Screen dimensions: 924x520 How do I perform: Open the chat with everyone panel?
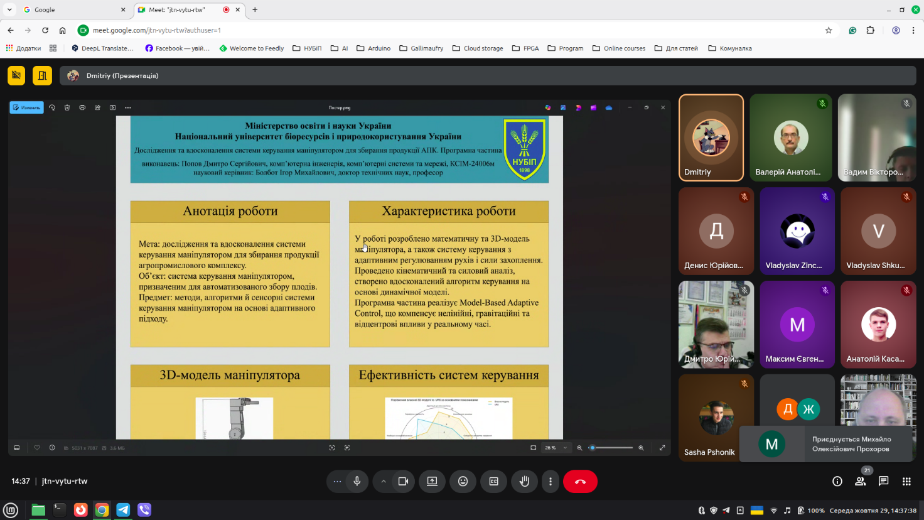(883, 481)
